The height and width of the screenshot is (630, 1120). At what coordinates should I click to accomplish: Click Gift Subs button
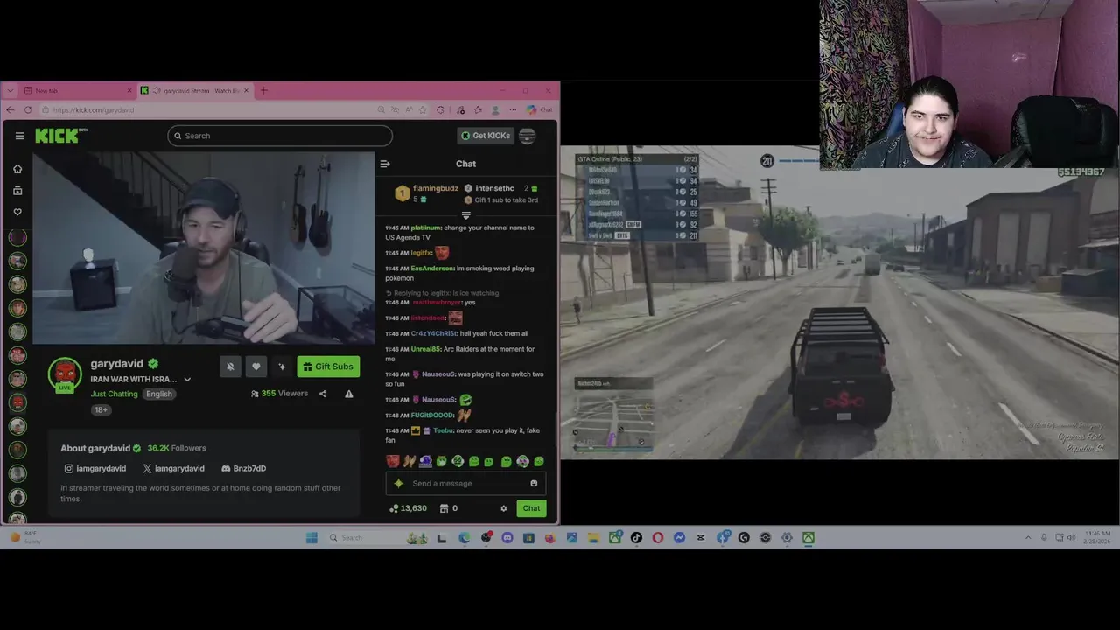328,367
